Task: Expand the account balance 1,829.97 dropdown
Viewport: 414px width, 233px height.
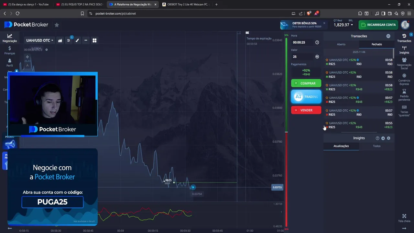Action: [343, 25]
